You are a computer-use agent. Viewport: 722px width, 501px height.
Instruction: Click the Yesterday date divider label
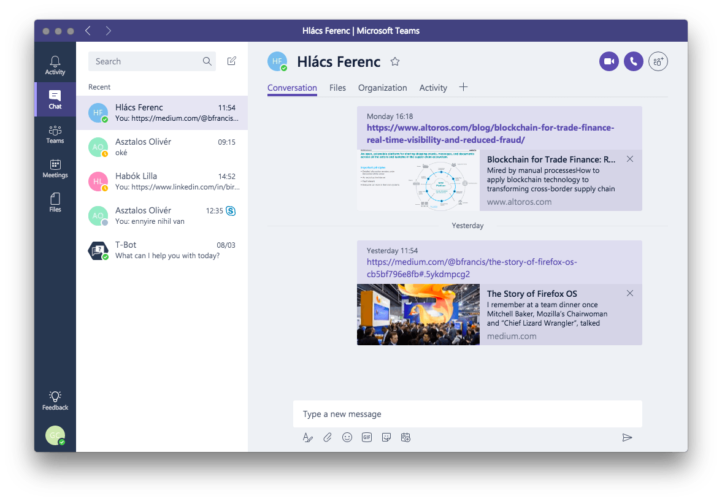coord(467,226)
